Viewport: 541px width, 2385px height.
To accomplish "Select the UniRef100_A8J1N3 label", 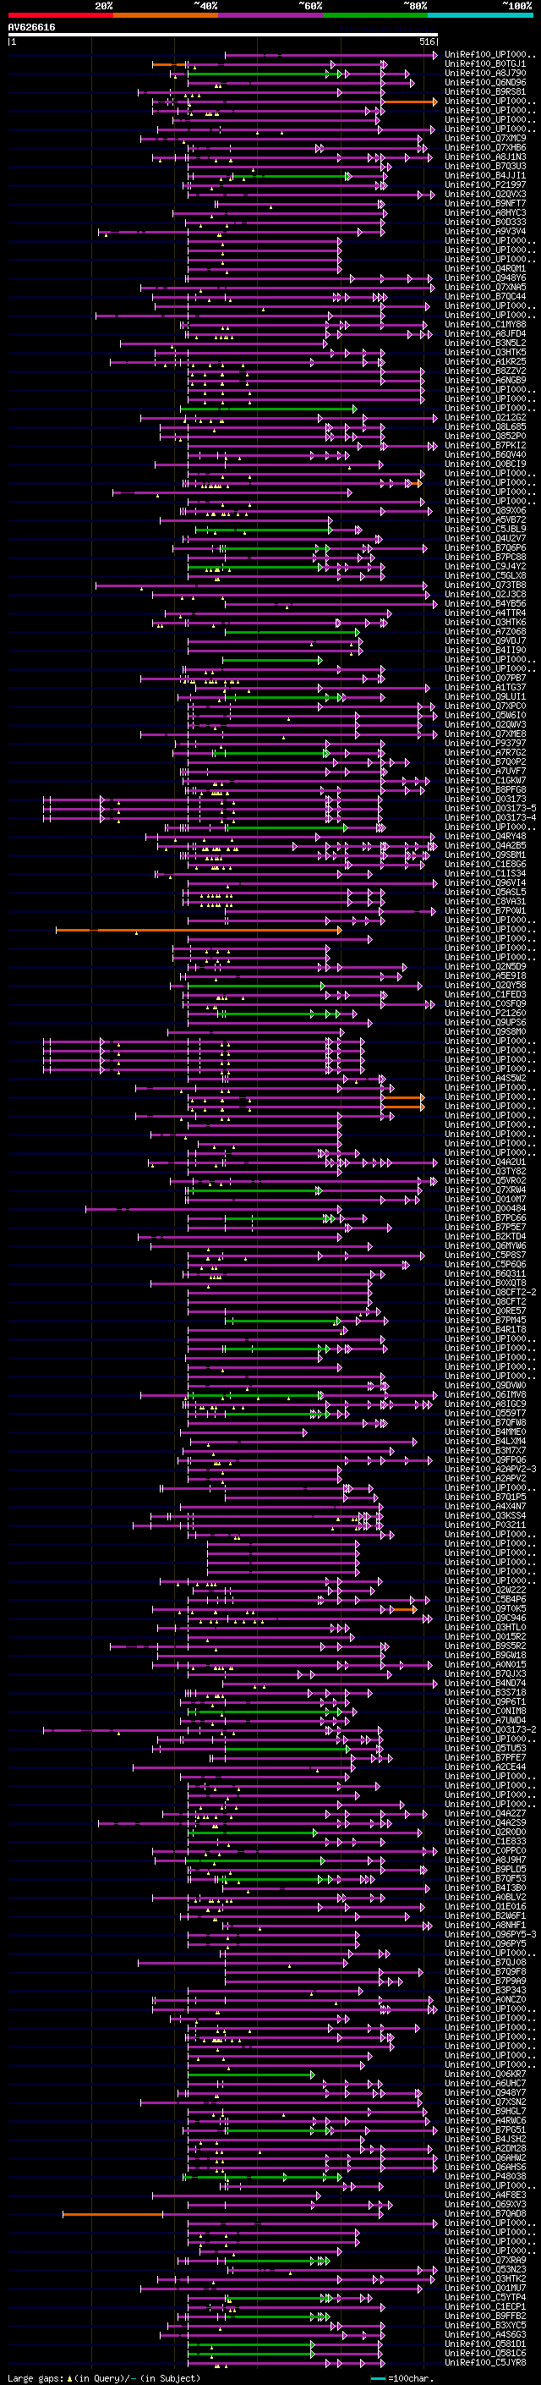I will [485, 157].
